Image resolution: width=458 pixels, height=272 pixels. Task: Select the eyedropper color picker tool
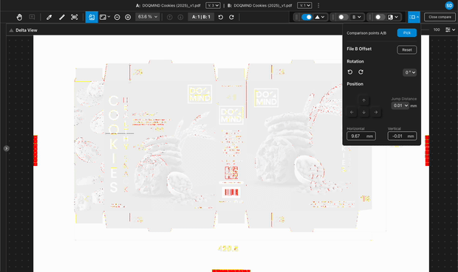(x=49, y=17)
